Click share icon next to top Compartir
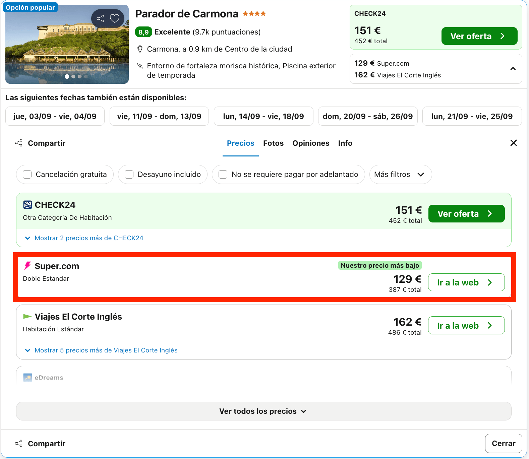The width and height of the screenshot is (529, 459). tap(19, 143)
